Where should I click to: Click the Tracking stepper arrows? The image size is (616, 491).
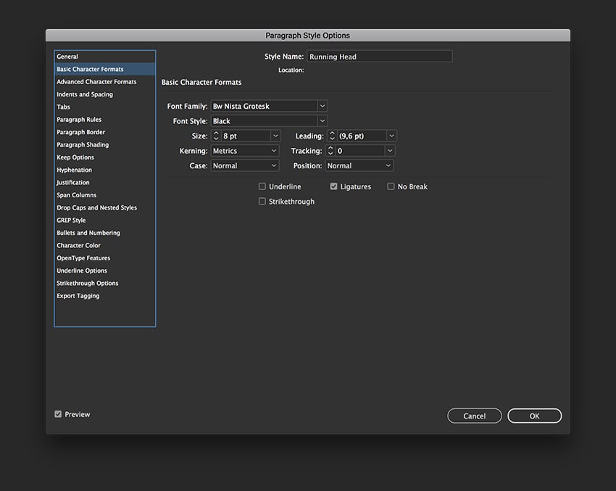click(330, 151)
